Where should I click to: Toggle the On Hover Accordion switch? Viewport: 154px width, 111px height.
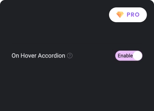pyautogui.click(x=129, y=56)
